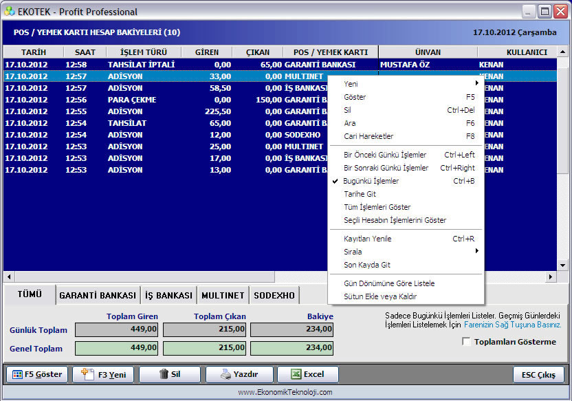Enable the Toplamları Gösterme checkbox

click(x=466, y=342)
